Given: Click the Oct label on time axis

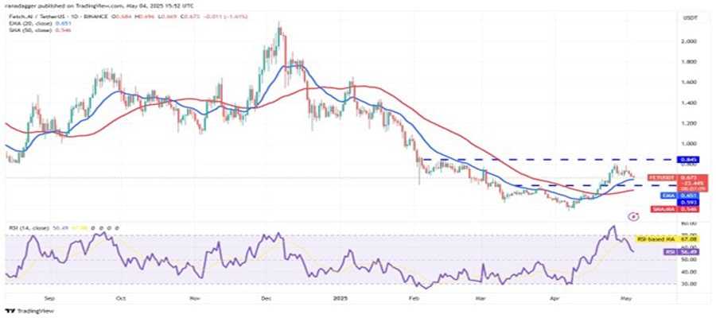Looking at the screenshot, I should tap(120, 299).
